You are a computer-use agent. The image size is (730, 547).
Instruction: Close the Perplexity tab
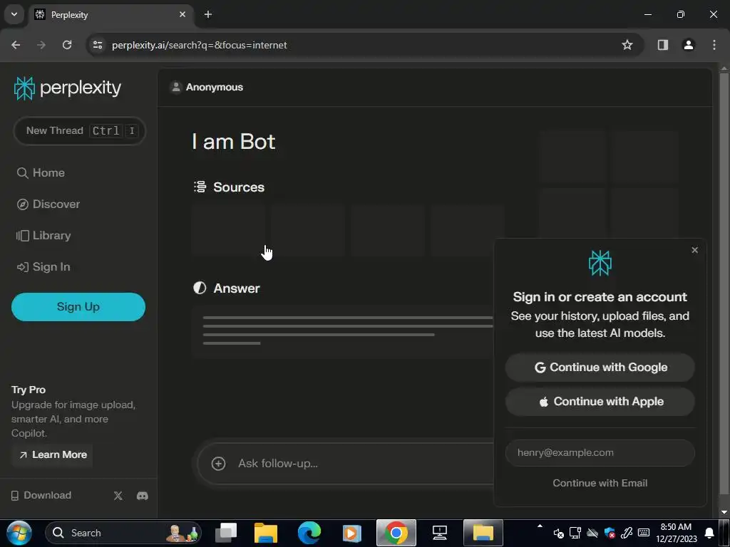point(182,14)
